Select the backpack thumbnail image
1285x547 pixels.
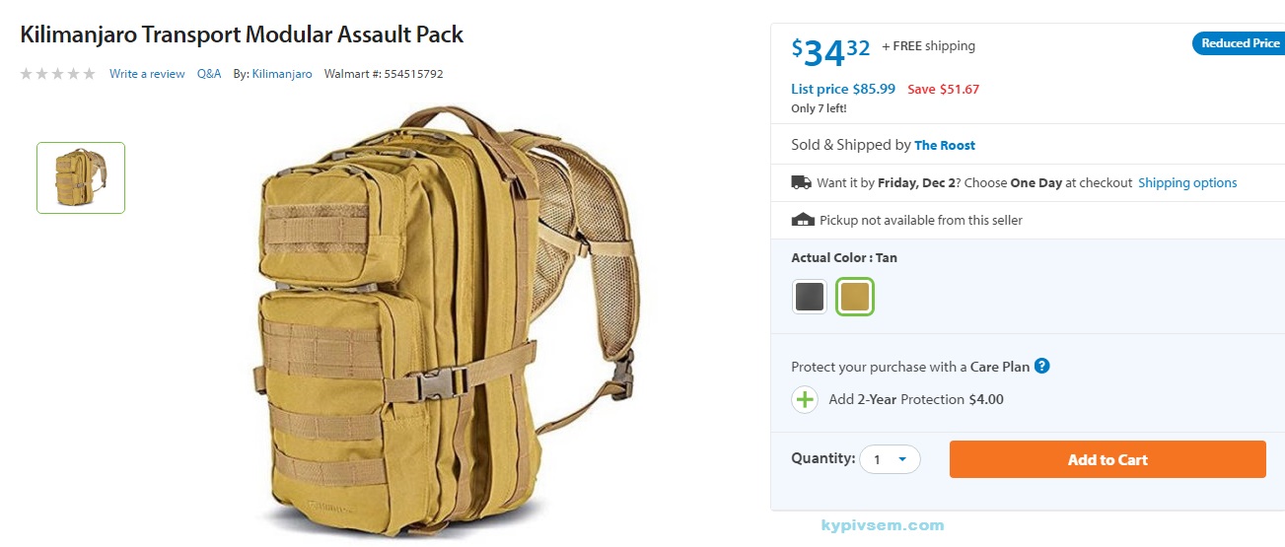tap(81, 177)
